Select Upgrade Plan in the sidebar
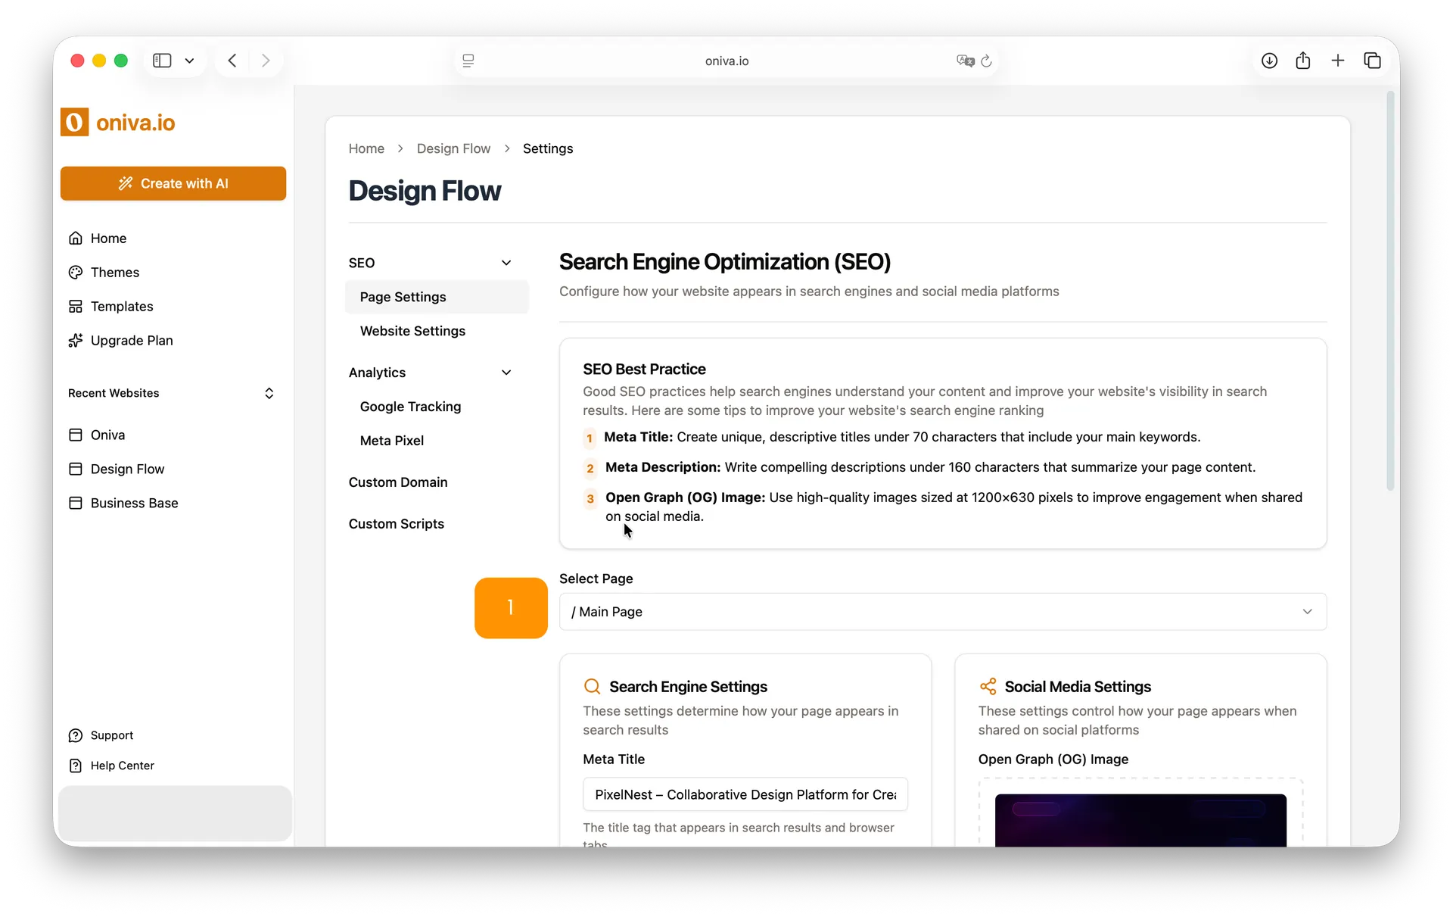 (x=130, y=340)
